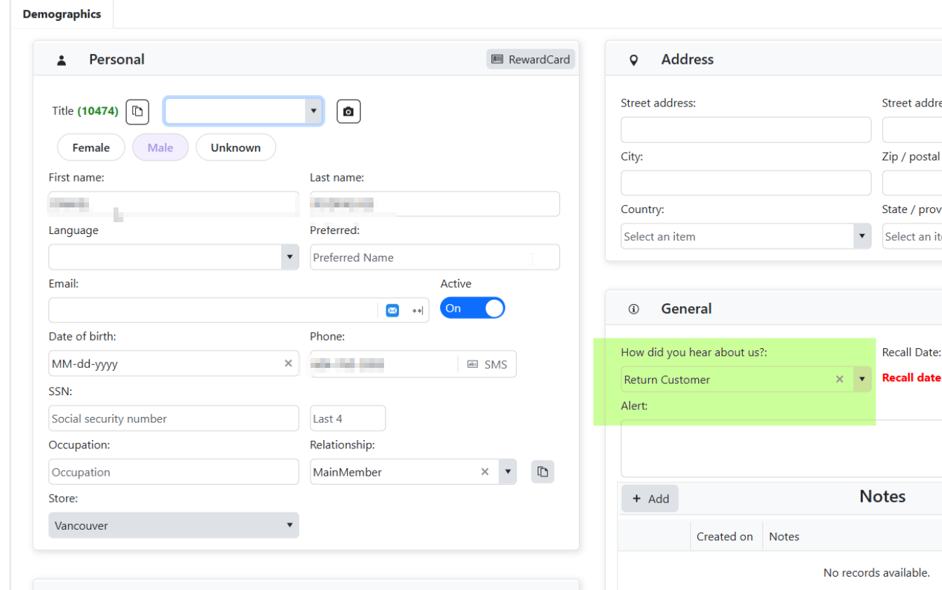The width and height of the screenshot is (942, 590).
Task: Open the Title dropdown
Action: [243, 111]
